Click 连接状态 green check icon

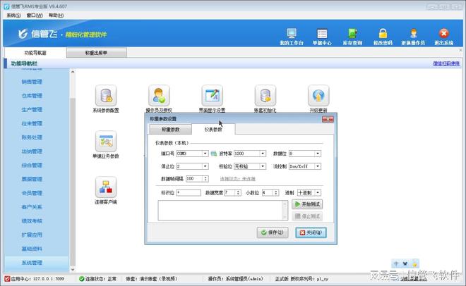(81, 279)
